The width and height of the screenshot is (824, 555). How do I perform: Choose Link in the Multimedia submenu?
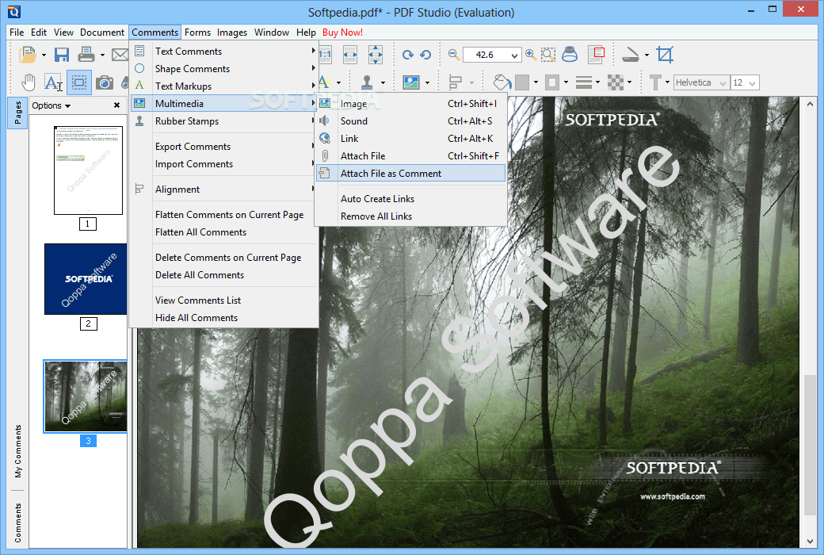click(x=410, y=139)
